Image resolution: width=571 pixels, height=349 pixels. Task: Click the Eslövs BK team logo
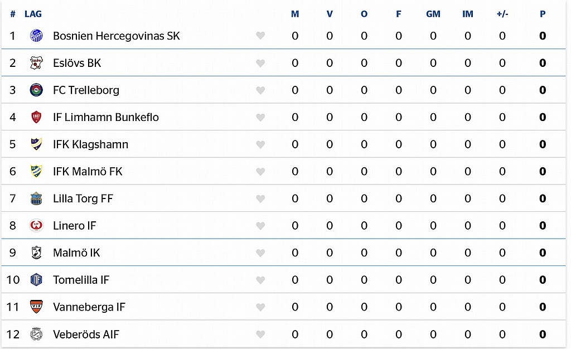36,63
